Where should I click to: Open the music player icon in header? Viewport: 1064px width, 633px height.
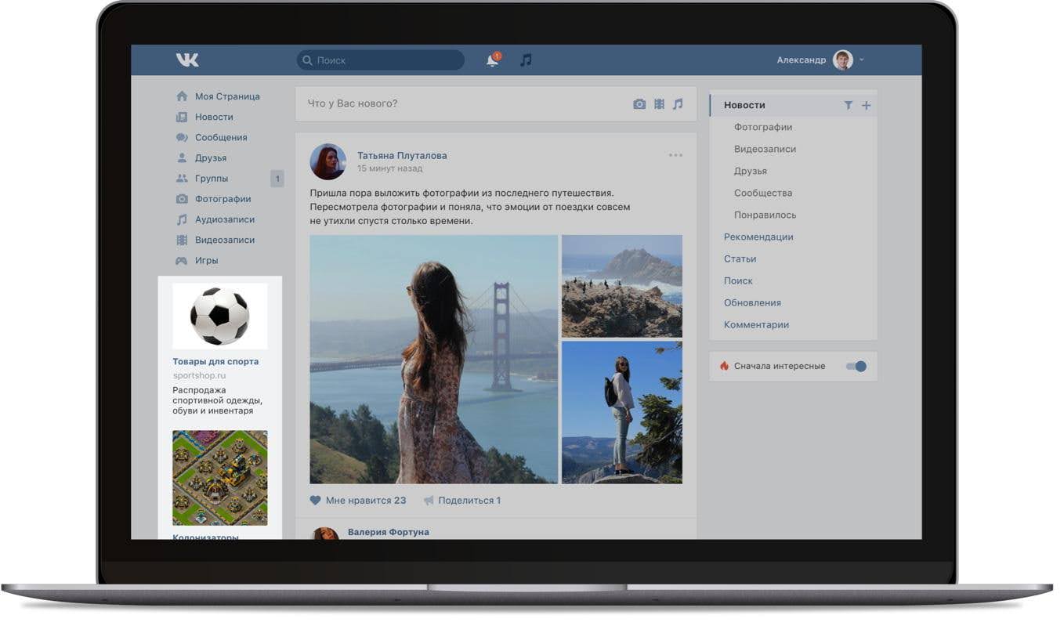(x=526, y=60)
